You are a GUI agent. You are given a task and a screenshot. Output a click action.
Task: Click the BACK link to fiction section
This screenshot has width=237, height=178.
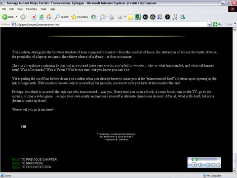point(16,167)
